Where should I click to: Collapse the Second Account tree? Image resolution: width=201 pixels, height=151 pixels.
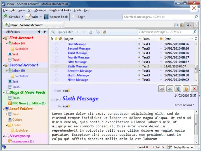[x=4, y=65]
